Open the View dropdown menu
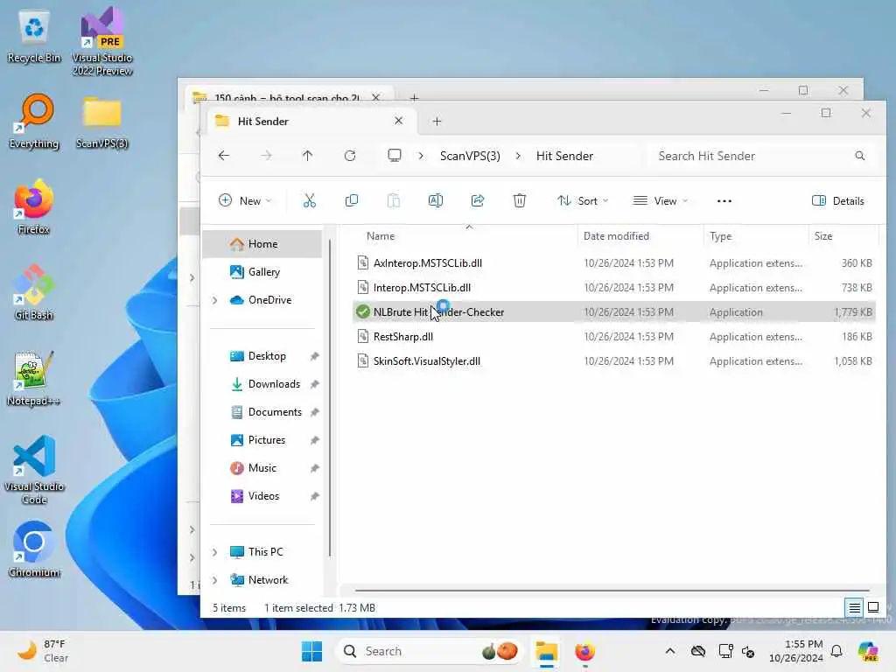Screen dimensions: 896x672 [x=660, y=200]
